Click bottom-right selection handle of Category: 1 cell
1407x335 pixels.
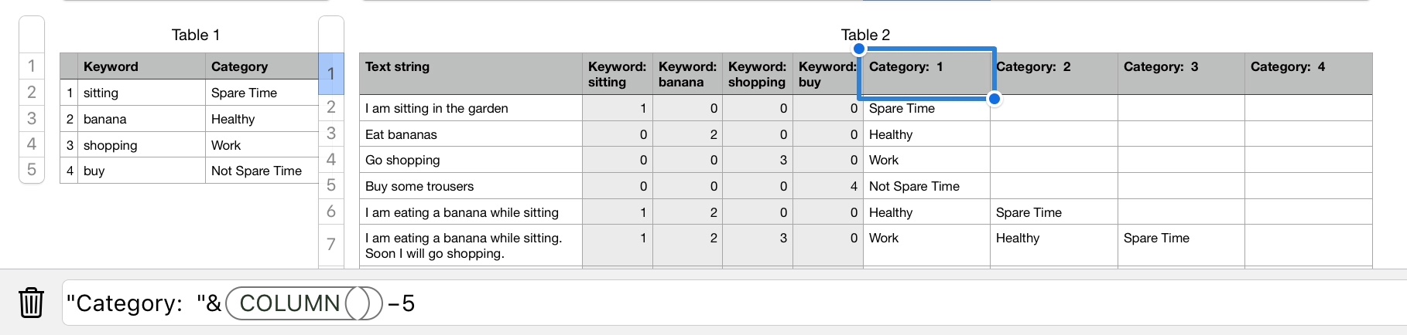pos(994,99)
